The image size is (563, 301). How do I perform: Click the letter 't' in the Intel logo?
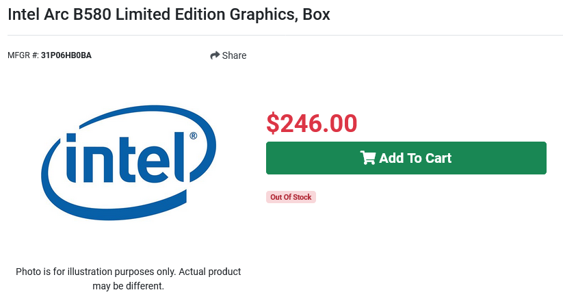click(126, 159)
